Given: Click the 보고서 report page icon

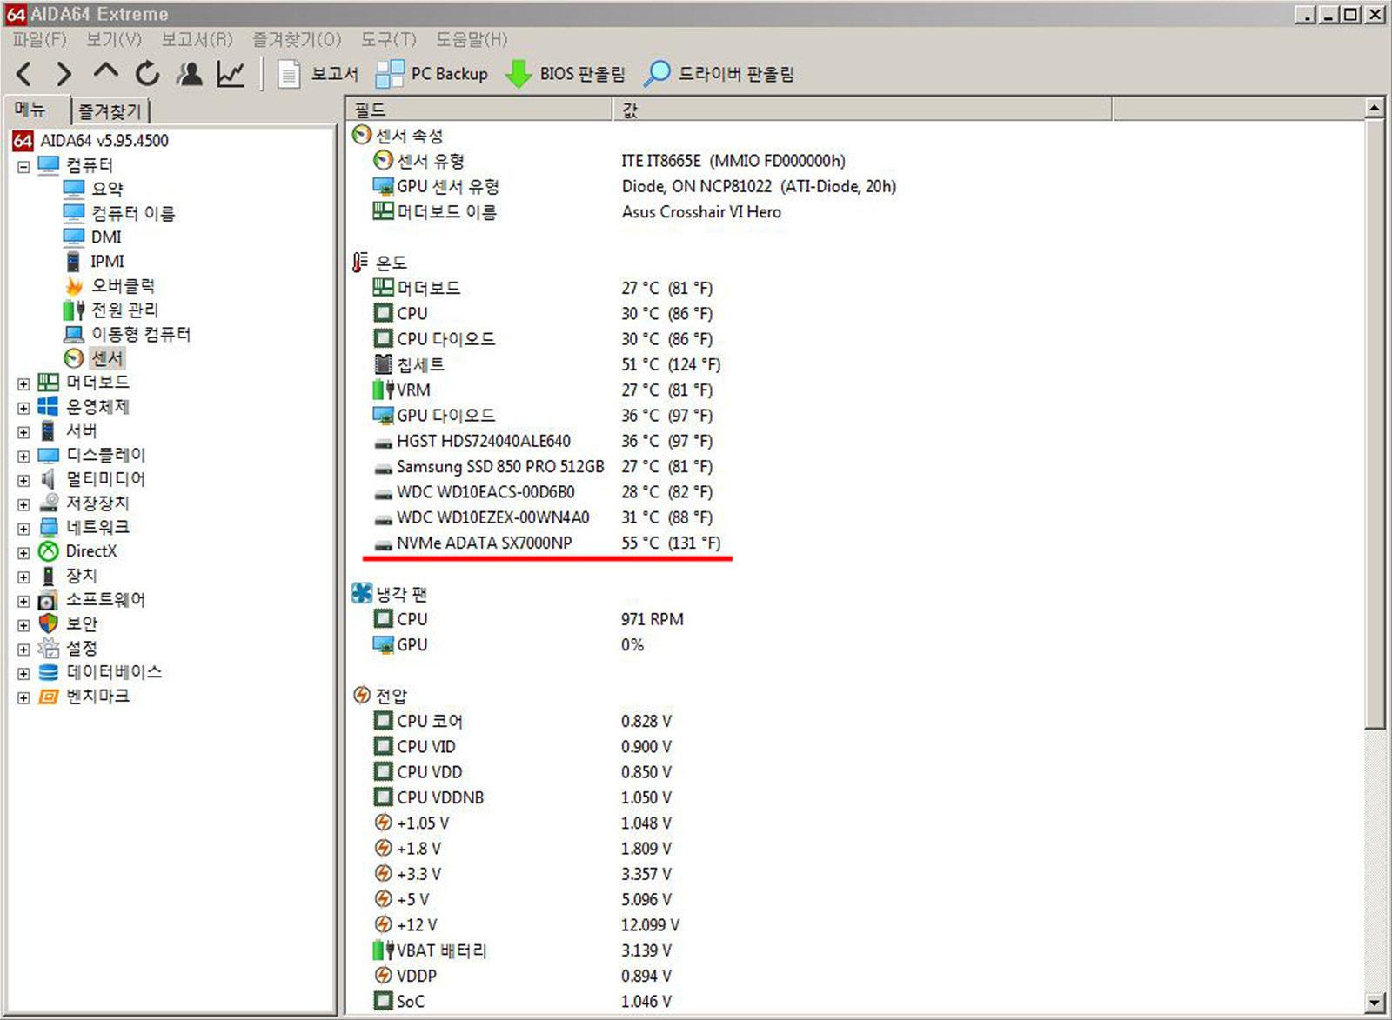Looking at the screenshot, I should point(287,73).
